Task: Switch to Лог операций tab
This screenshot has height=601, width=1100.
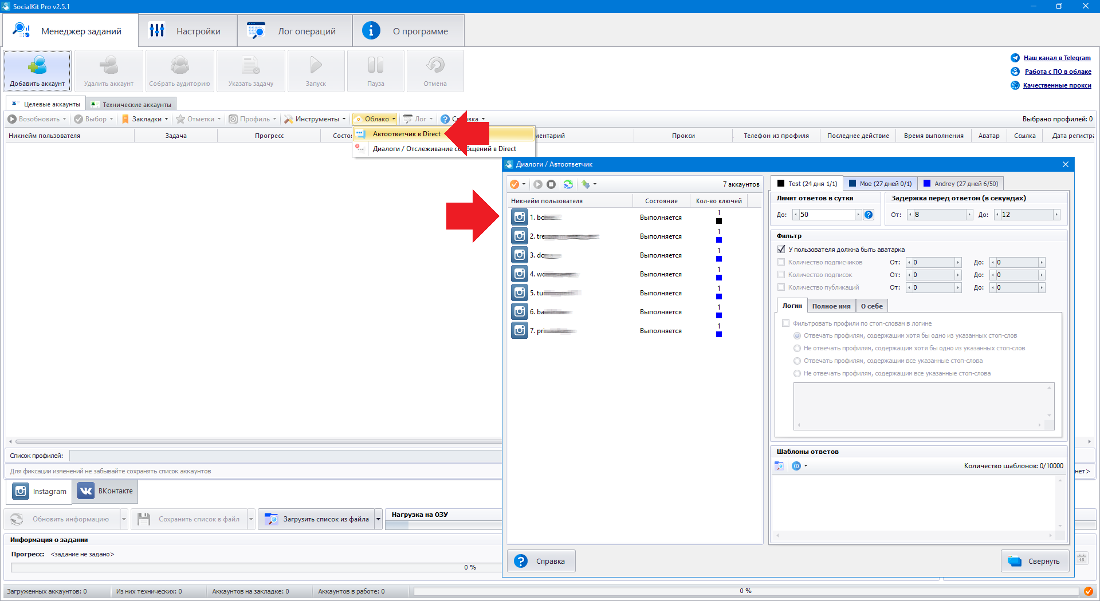Action: click(x=295, y=31)
